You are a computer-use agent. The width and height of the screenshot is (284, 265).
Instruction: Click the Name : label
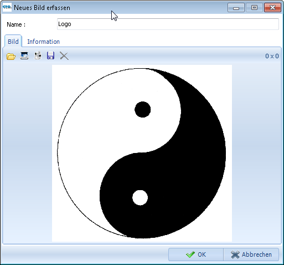[16, 24]
